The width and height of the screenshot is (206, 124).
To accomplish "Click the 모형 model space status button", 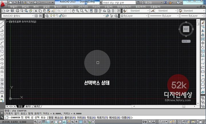I will (x=144, y=122).
